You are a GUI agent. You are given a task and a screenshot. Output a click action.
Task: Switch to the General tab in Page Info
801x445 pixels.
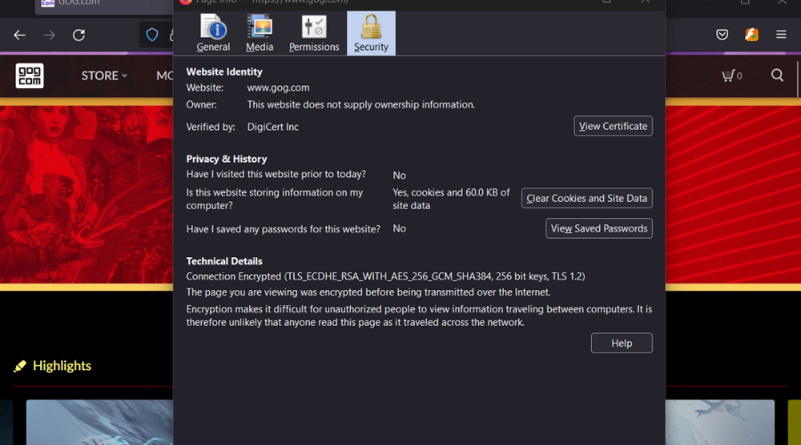tap(213, 33)
